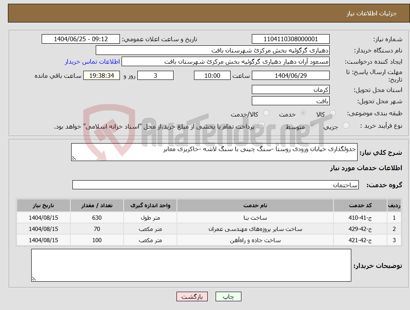Click the remaining time field showing 19:38:34
The width and height of the screenshot is (410, 310).
point(102,75)
